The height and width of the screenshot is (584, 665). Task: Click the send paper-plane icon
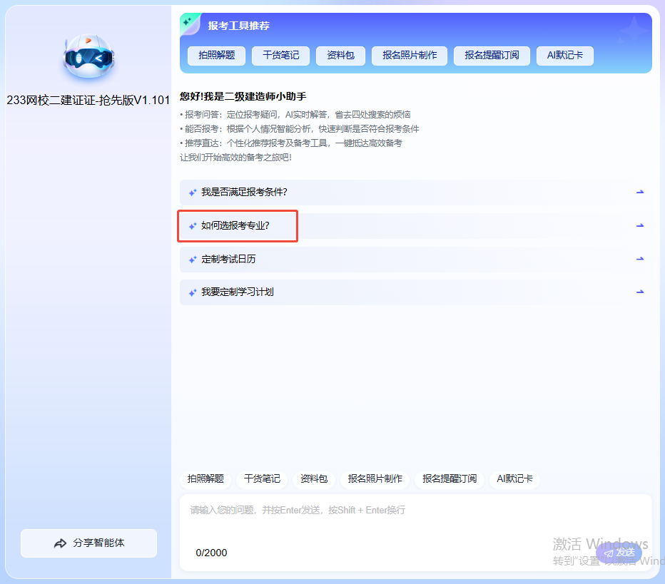pos(609,553)
